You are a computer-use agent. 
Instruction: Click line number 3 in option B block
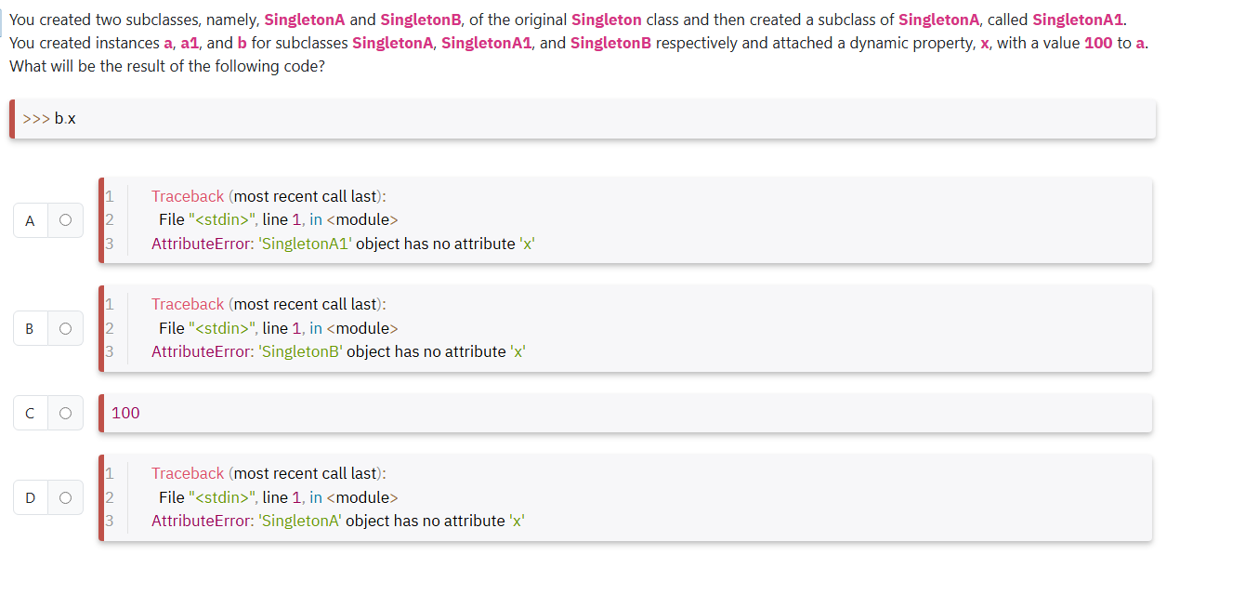pyautogui.click(x=110, y=350)
